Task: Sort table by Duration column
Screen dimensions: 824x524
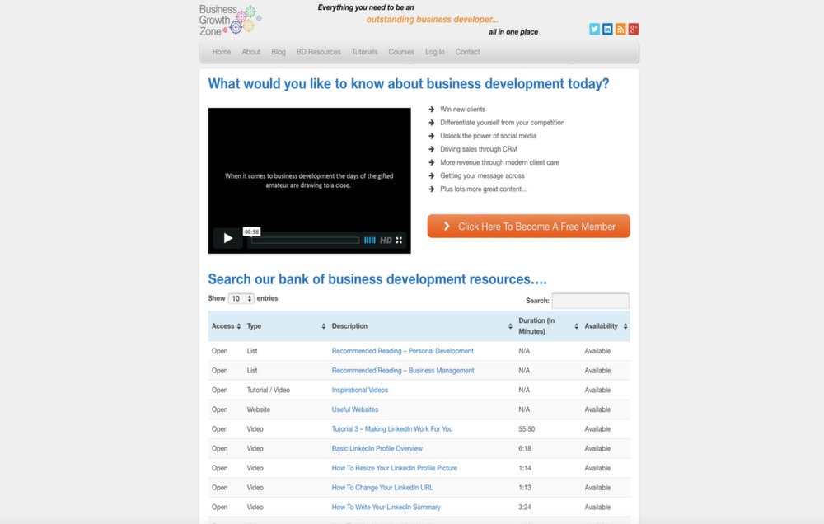Action: pyautogui.click(x=547, y=326)
